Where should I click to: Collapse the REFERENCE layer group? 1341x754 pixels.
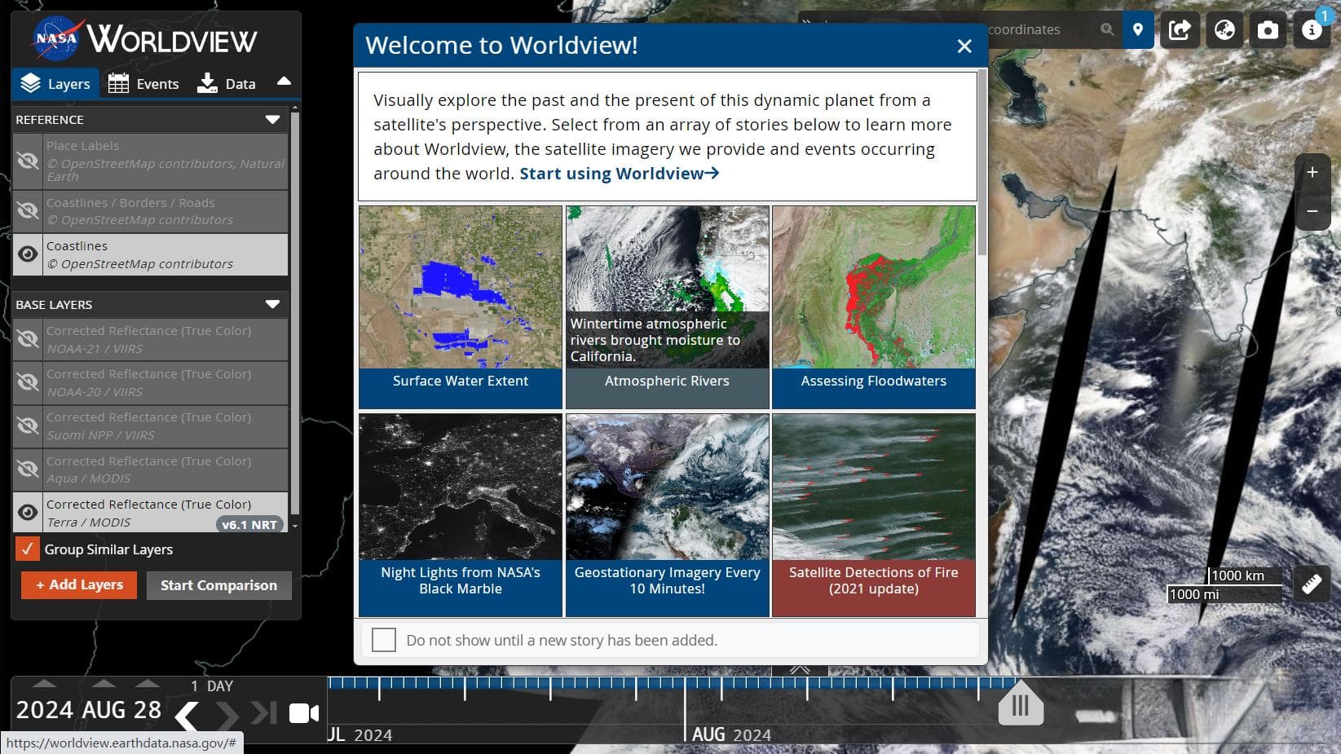[272, 120]
